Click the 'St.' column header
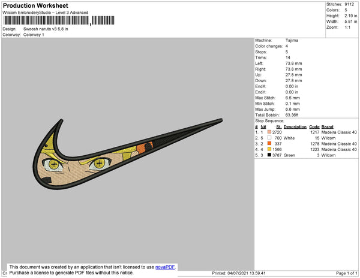Viewport: 360px width, 278px height. click(279, 127)
